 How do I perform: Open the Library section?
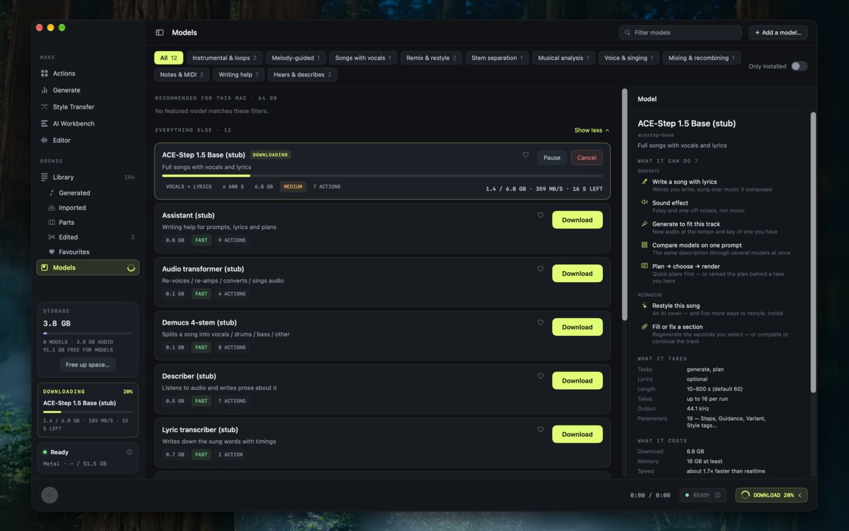88,177
